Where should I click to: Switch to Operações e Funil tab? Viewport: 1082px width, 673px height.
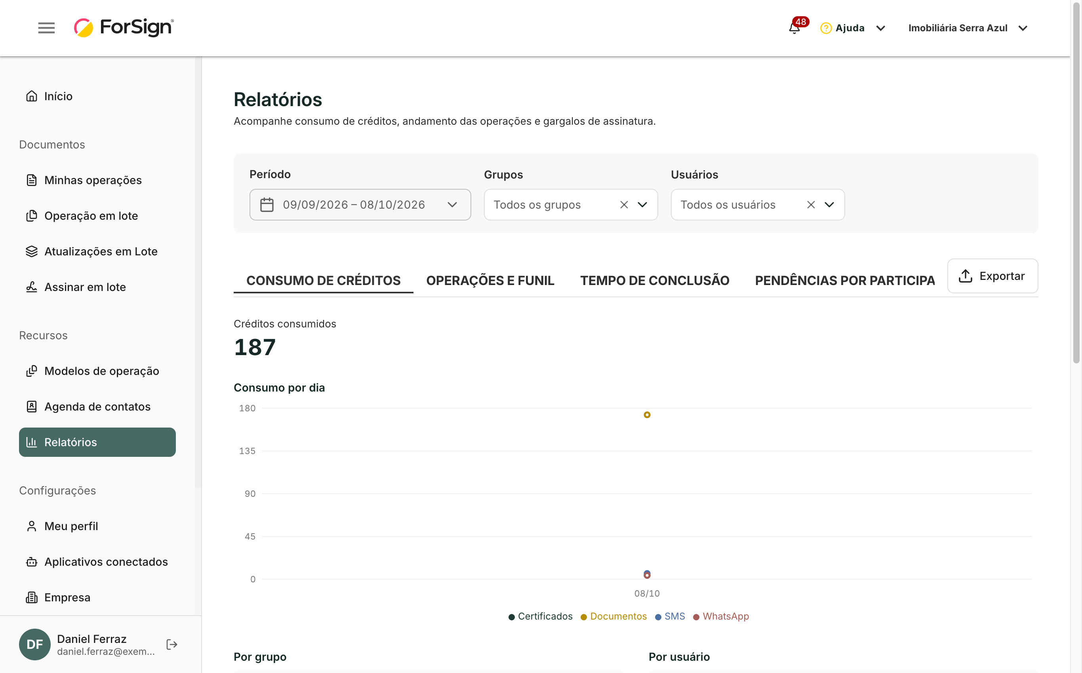tap(490, 280)
